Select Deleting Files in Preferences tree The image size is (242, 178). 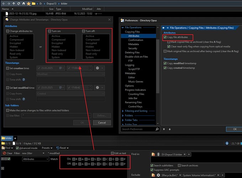(132, 52)
